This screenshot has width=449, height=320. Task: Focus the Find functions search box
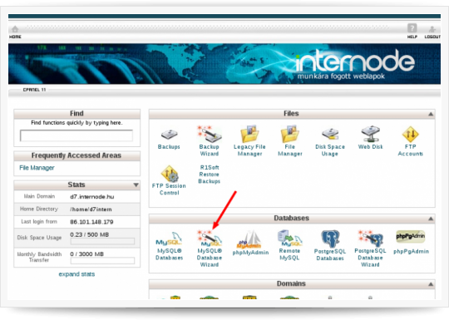click(x=76, y=135)
